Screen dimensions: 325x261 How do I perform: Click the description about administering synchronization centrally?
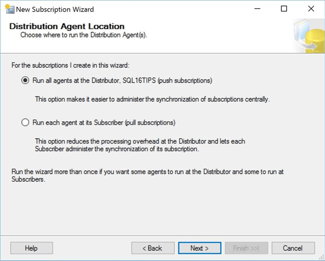(152, 99)
